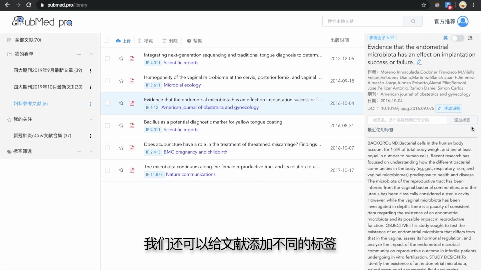Star the Homogeneity of the vaginal microbiome article
The height and width of the screenshot is (270, 481).
(121, 81)
